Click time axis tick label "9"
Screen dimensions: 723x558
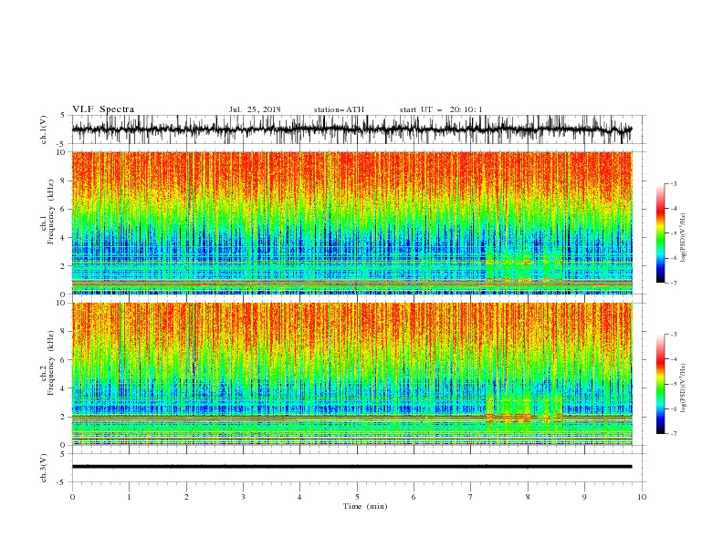(x=584, y=497)
